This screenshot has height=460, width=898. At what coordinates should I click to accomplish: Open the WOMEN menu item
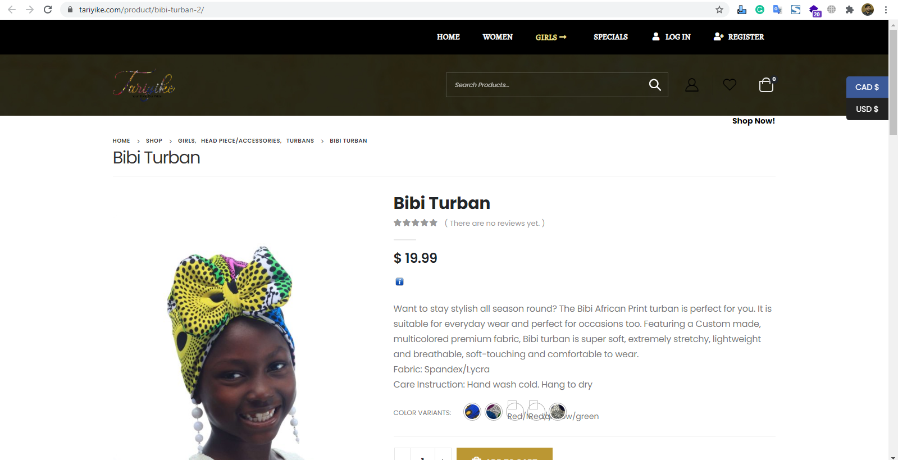pos(498,37)
